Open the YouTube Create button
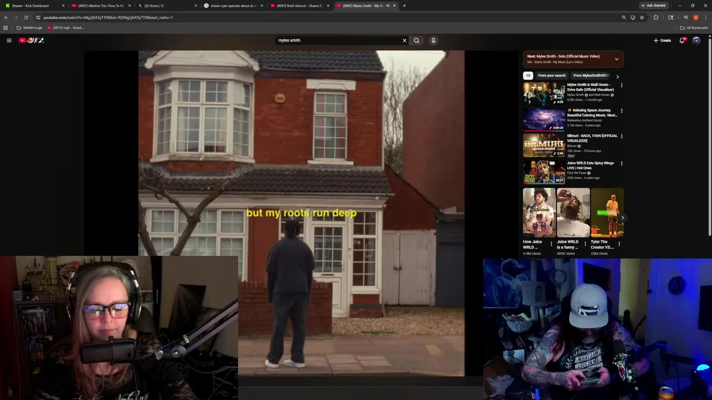Image resolution: width=712 pixels, height=400 pixels. click(662, 40)
